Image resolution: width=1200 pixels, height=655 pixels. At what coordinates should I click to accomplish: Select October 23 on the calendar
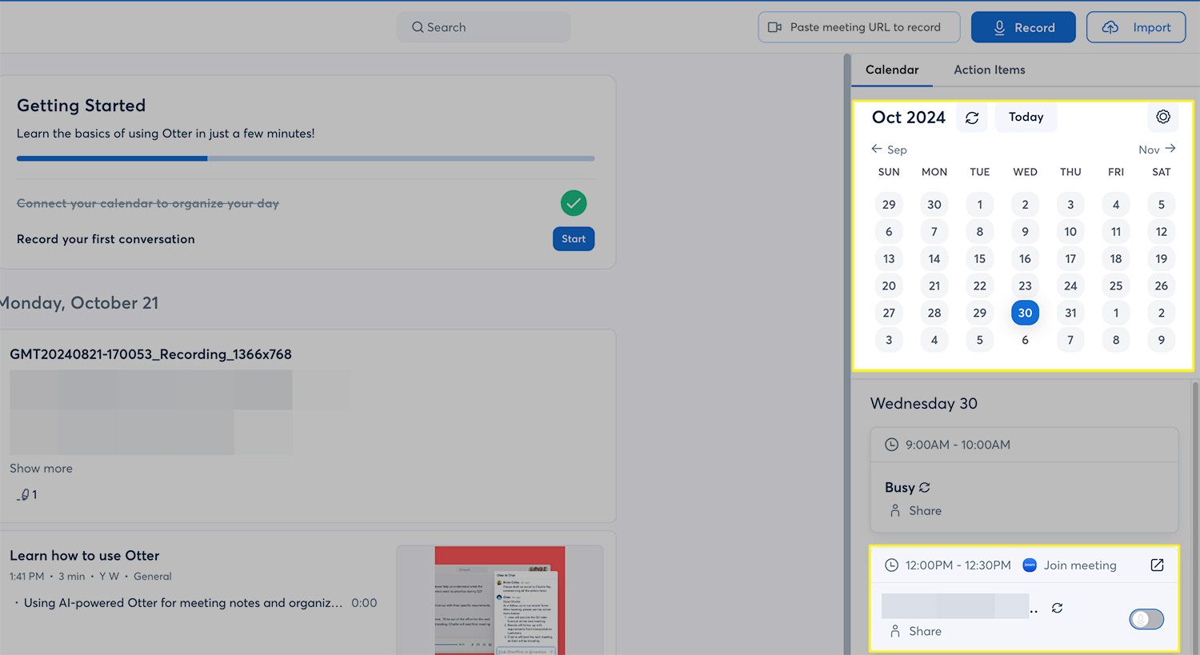tap(1025, 286)
